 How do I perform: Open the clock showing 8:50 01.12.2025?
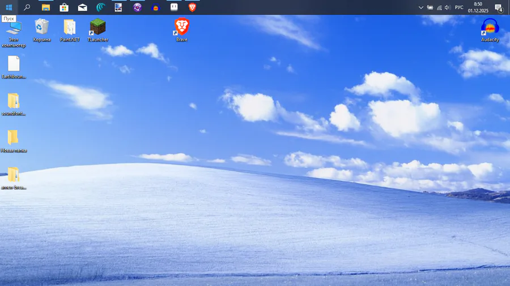click(478, 7)
